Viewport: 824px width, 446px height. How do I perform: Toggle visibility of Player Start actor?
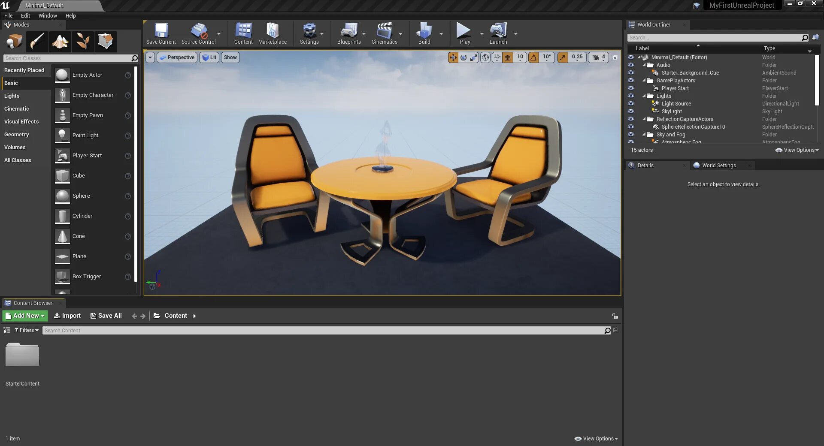[631, 88]
